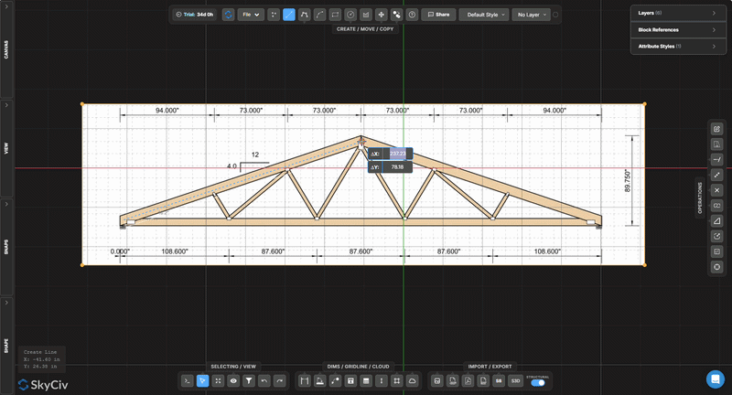Click the Redo arrow
The height and width of the screenshot is (395, 732).
point(280,381)
